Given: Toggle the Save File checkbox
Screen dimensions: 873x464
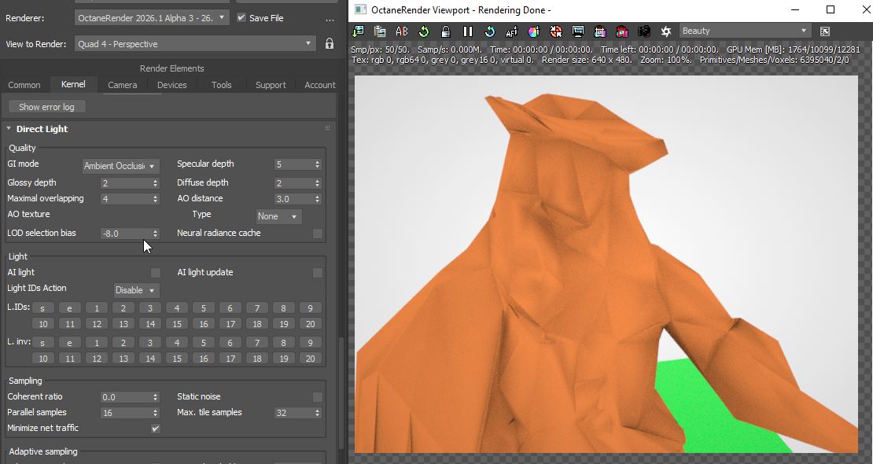Looking at the screenshot, I should coord(241,18).
